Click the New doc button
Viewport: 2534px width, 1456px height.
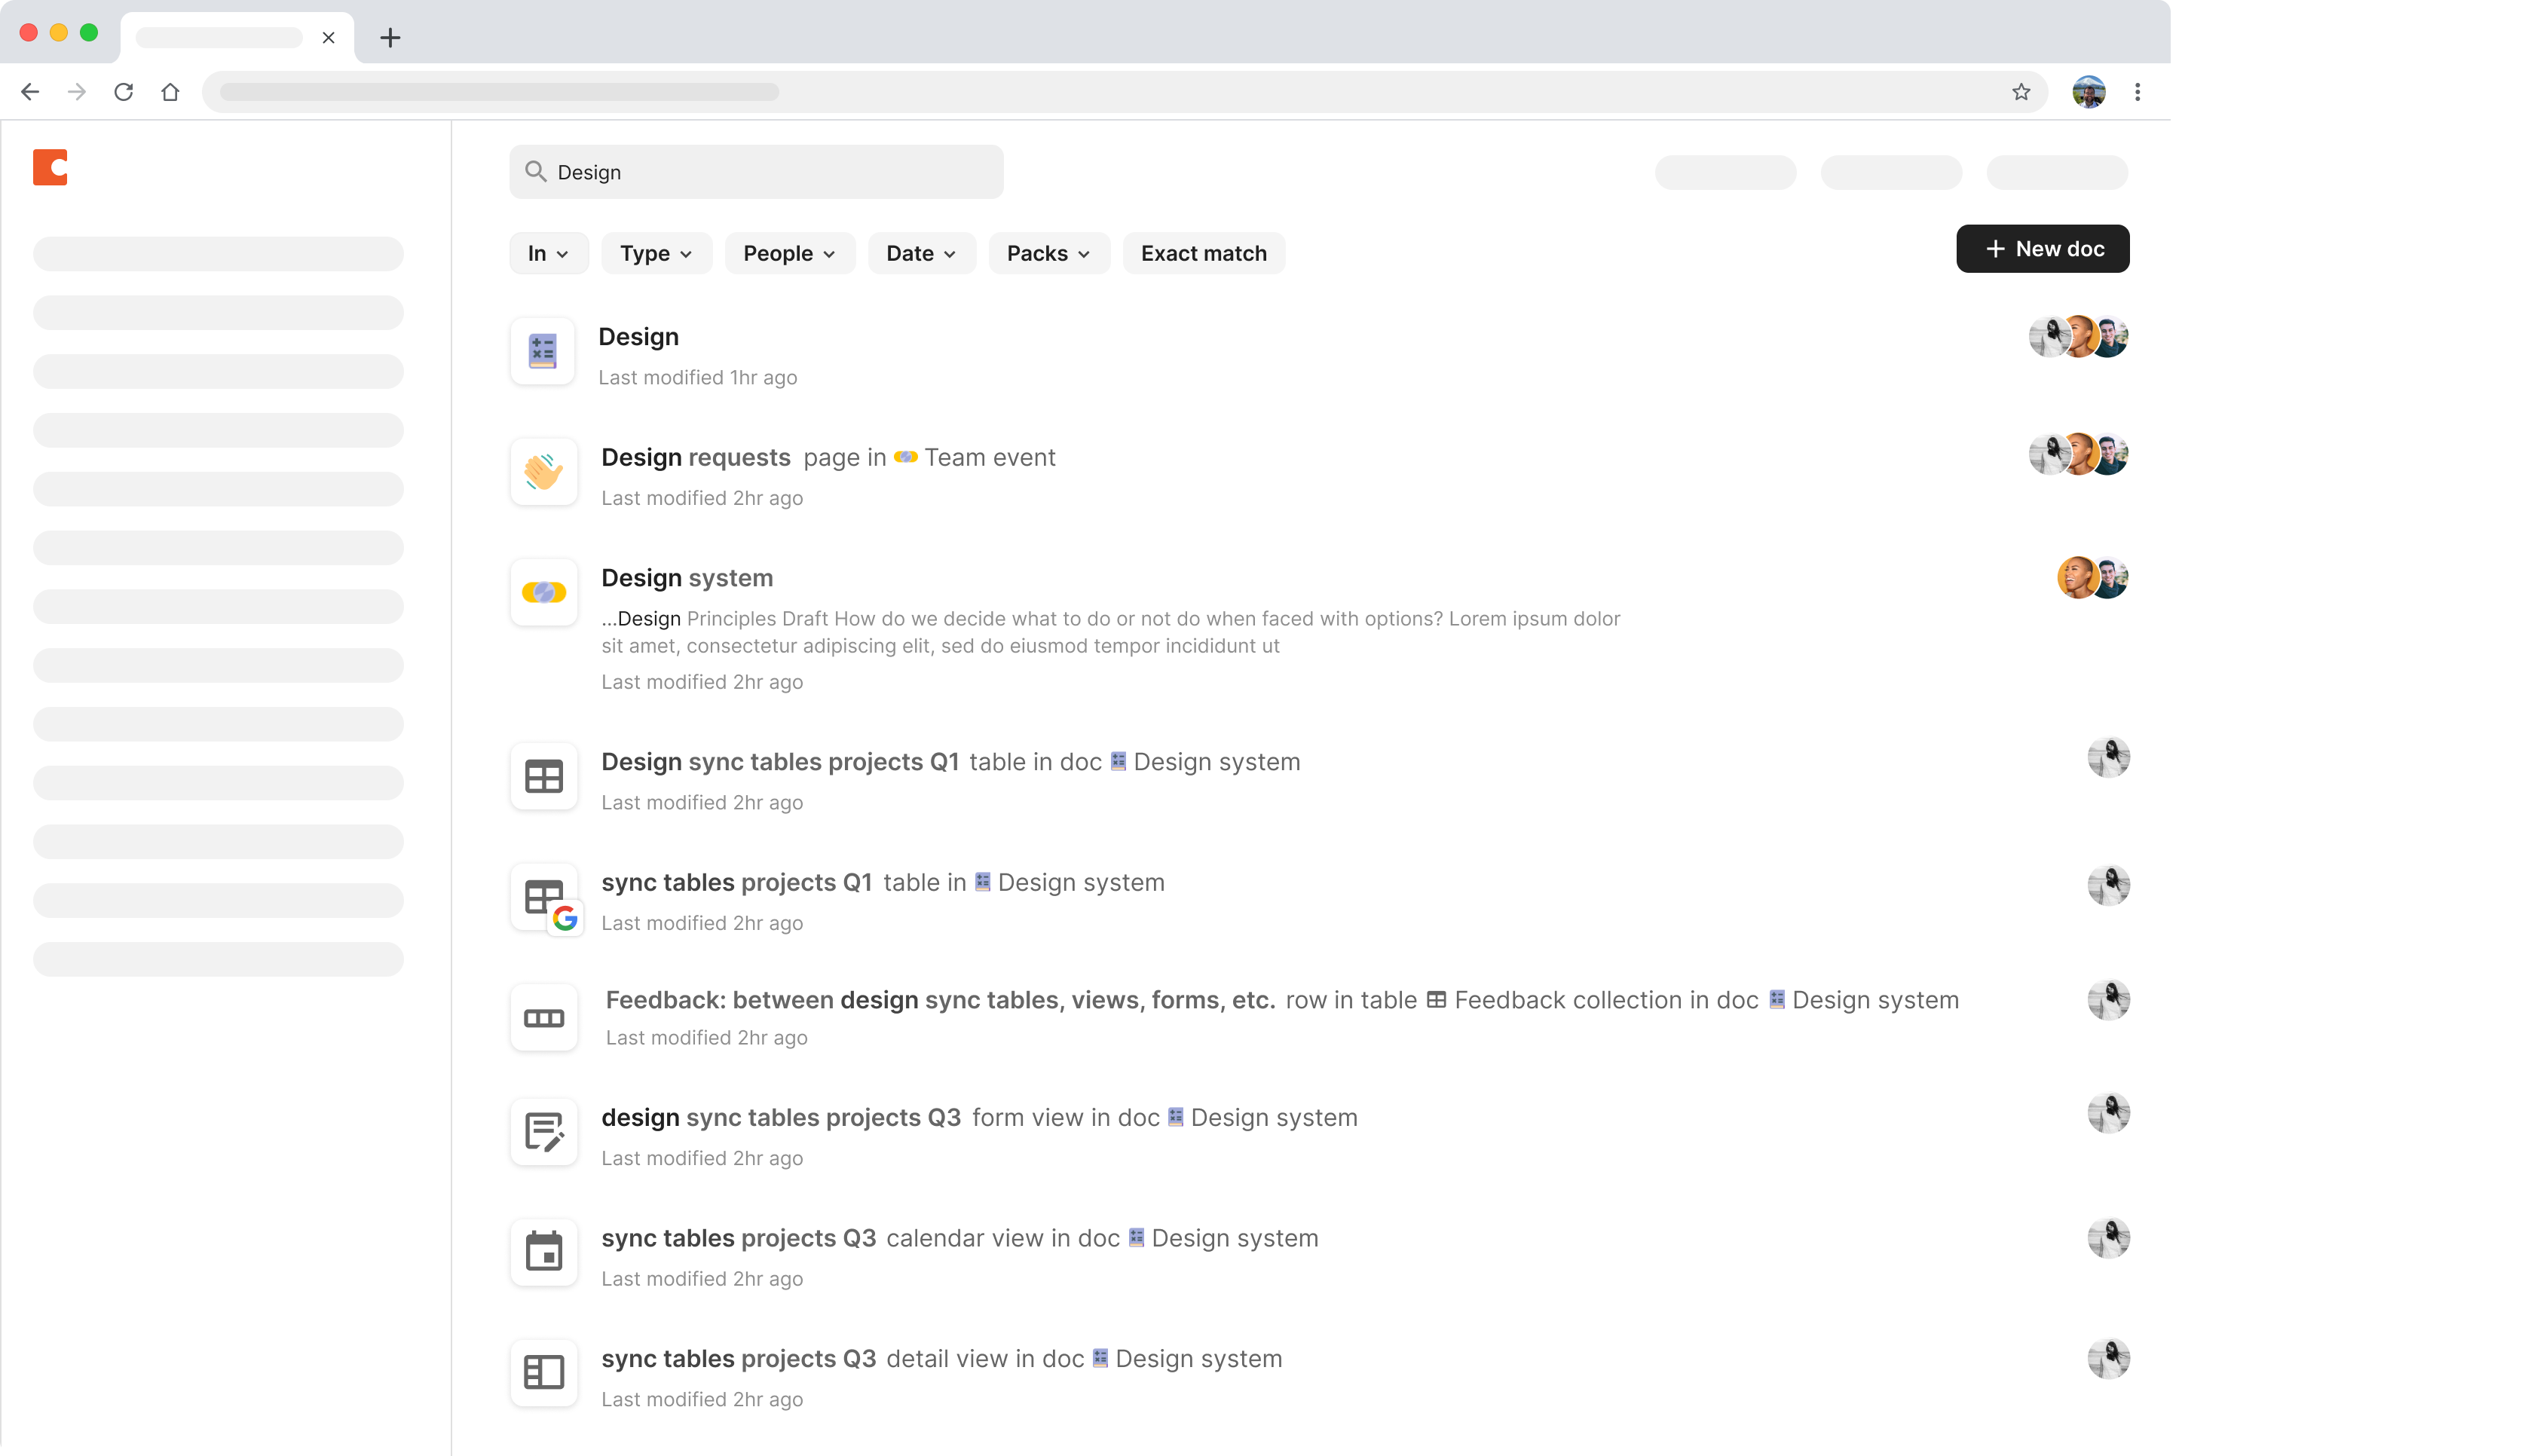pyautogui.click(x=2042, y=248)
